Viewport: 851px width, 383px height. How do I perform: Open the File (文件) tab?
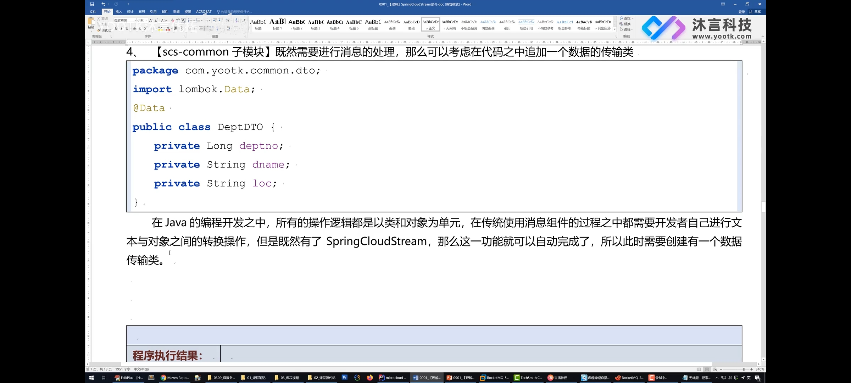pyautogui.click(x=93, y=12)
